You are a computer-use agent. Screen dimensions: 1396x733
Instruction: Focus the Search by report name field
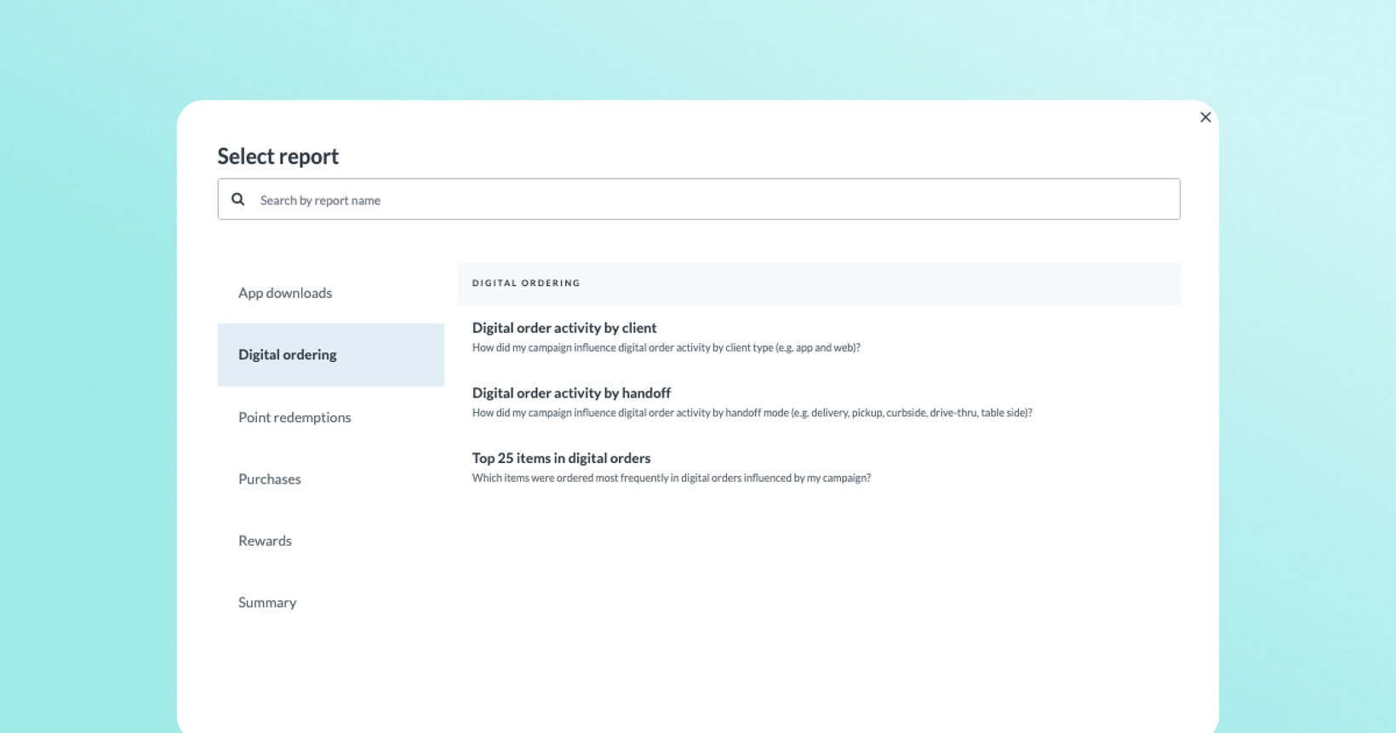pos(699,199)
